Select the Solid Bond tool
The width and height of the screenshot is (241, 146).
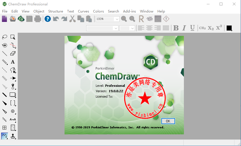[5, 54]
